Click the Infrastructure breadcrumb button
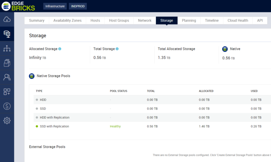The image size is (271, 162). tap(55, 6)
